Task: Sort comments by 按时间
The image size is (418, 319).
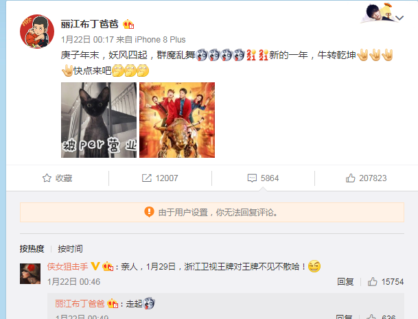Action: click(70, 248)
